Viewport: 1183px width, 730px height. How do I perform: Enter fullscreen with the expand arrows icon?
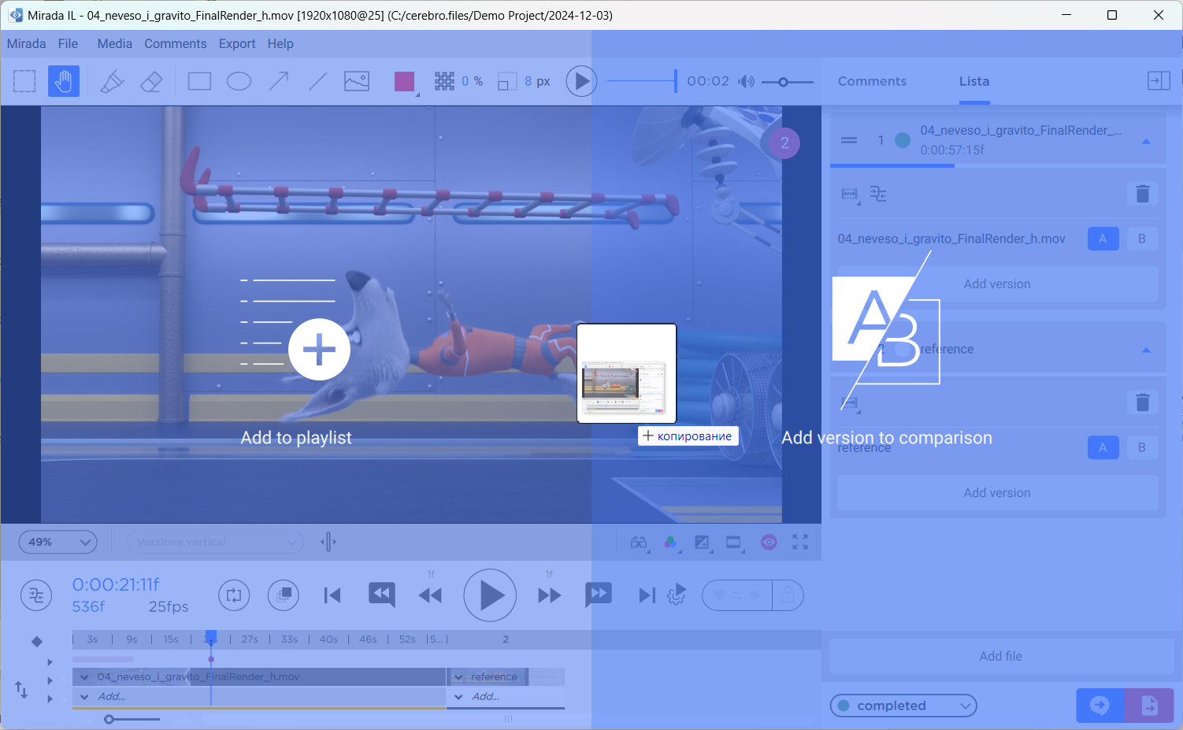[800, 542]
